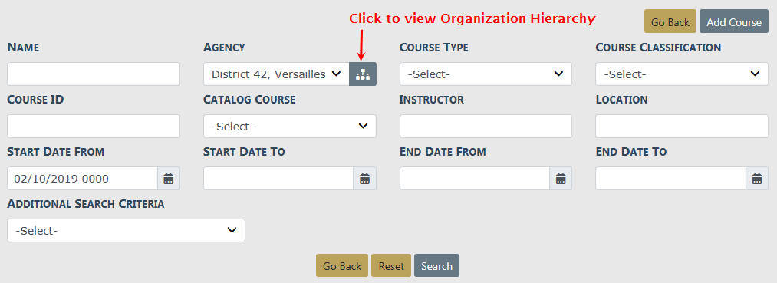Expand the Course Type dropdown
Image resolution: width=777 pixels, height=283 pixels.
(x=486, y=74)
